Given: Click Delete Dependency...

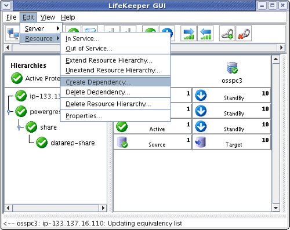Looking at the screenshot, I should tap(115, 92).
